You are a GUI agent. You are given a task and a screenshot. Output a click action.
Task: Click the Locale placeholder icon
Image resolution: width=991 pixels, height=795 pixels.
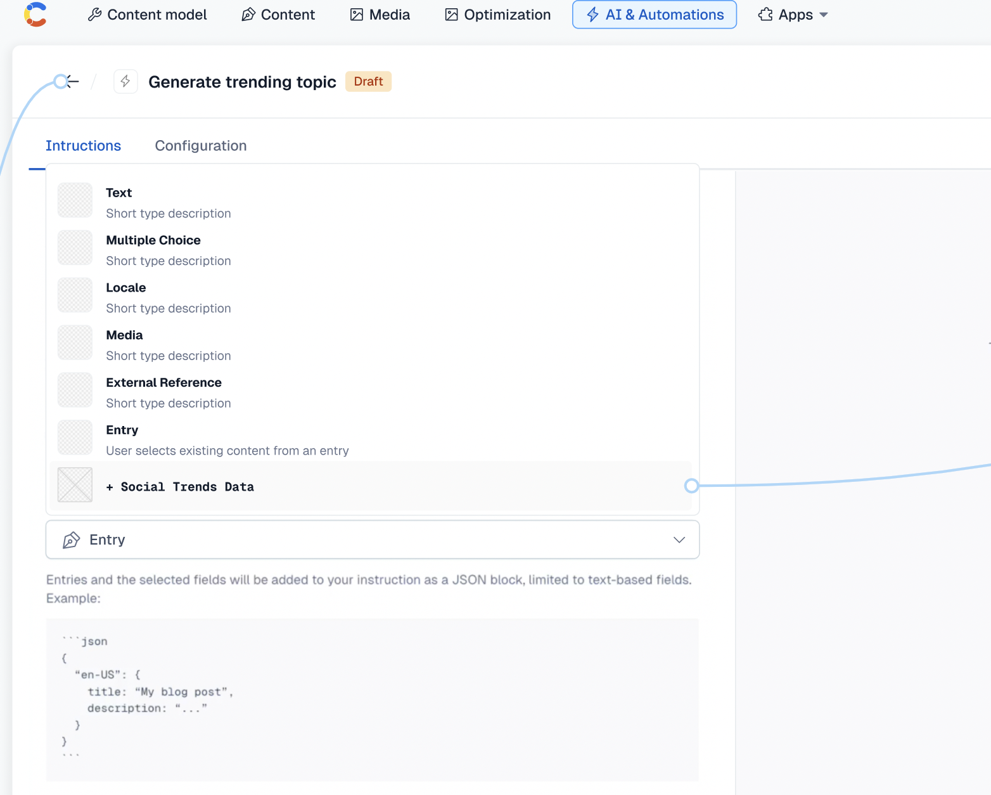pyautogui.click(x=75, y=295)
